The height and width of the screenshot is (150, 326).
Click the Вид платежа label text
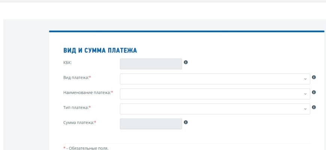click(77, 78)
